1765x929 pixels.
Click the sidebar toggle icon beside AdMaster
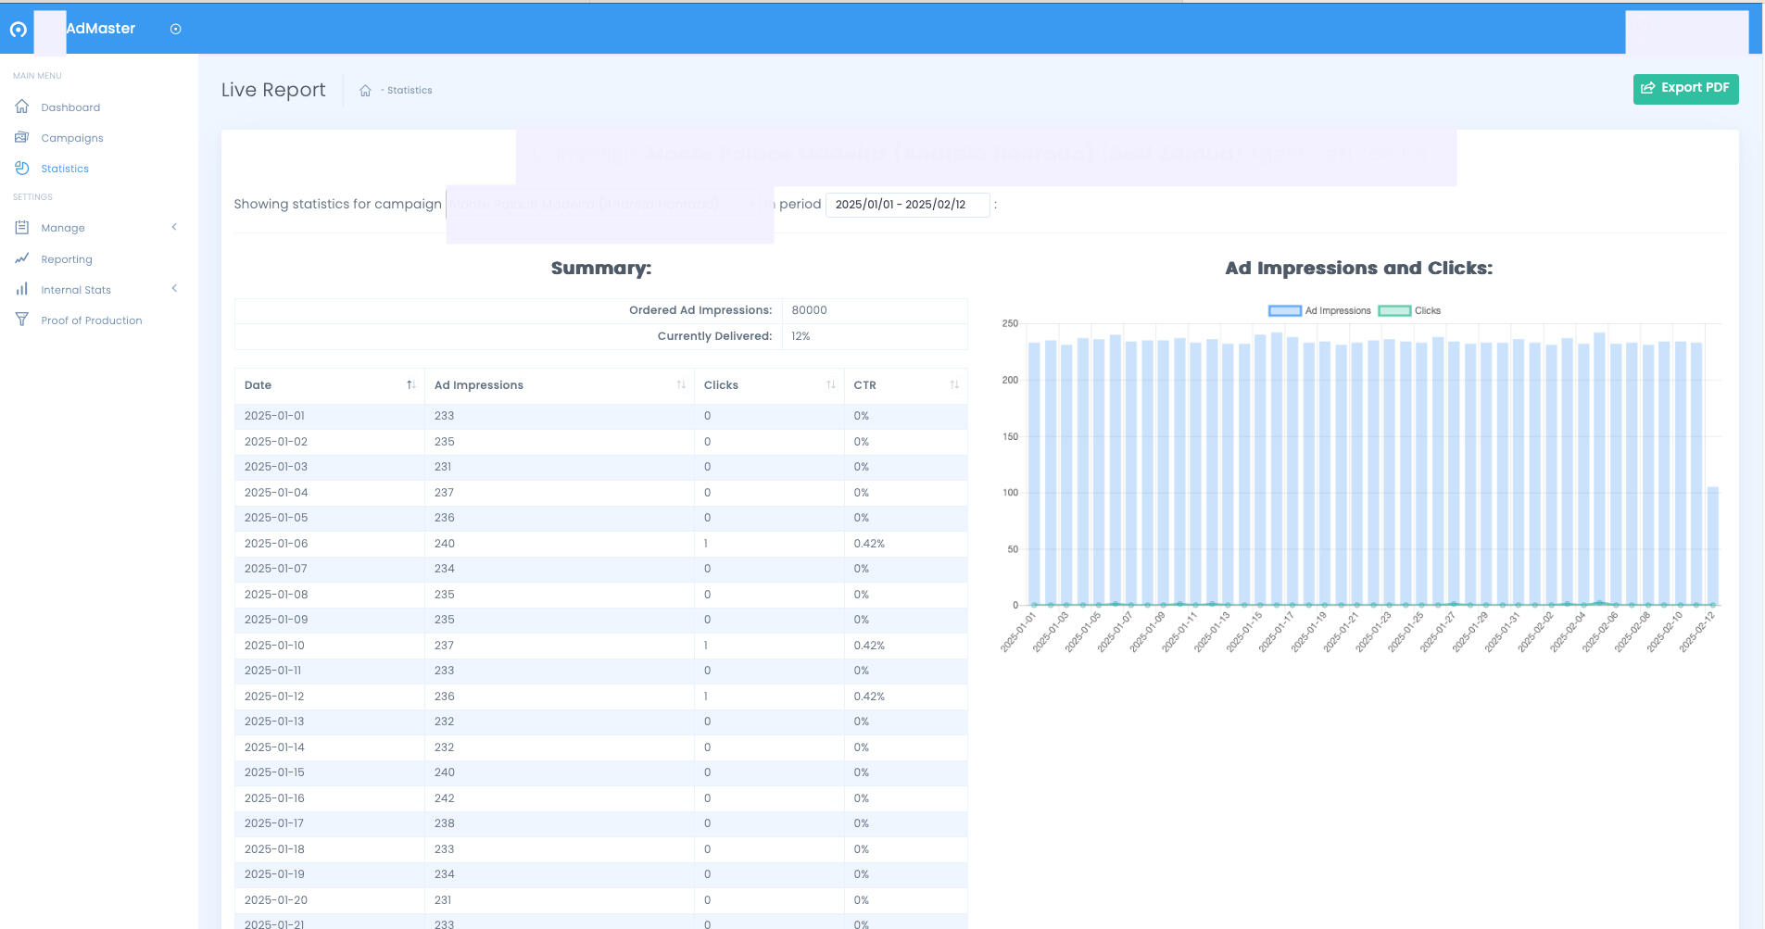click(175, 29)
